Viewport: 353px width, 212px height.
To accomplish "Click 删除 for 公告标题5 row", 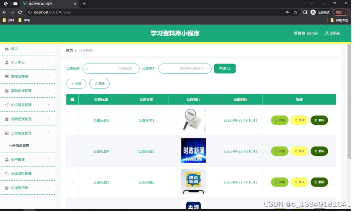I will [x=319, y=120].
